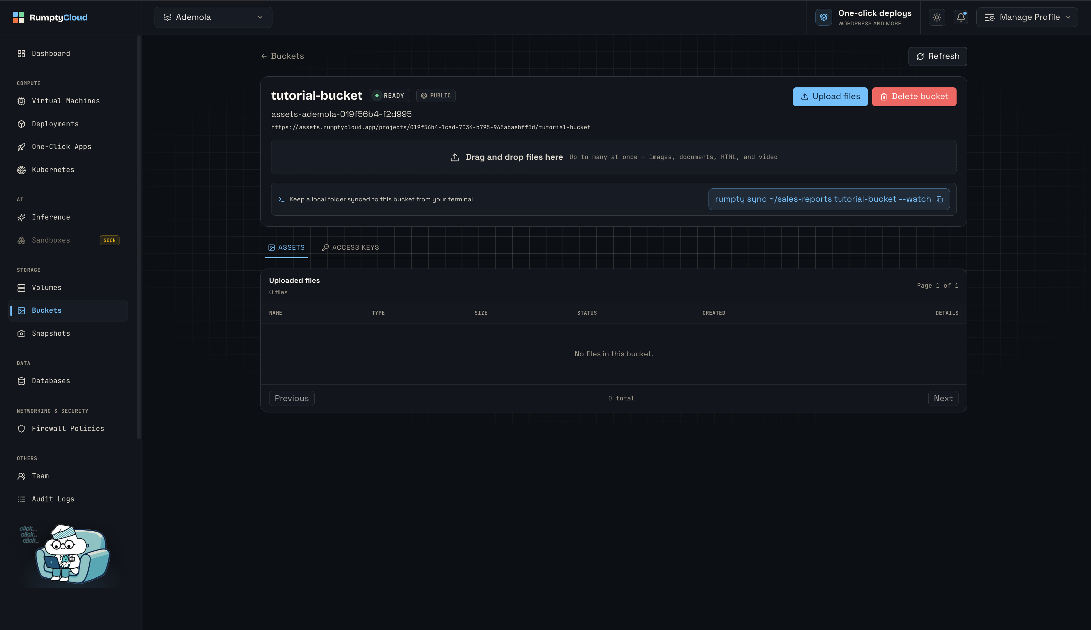The image size is (1091, 630).
Task: Click Delete bucket button
Action: (x=914, y=96)
